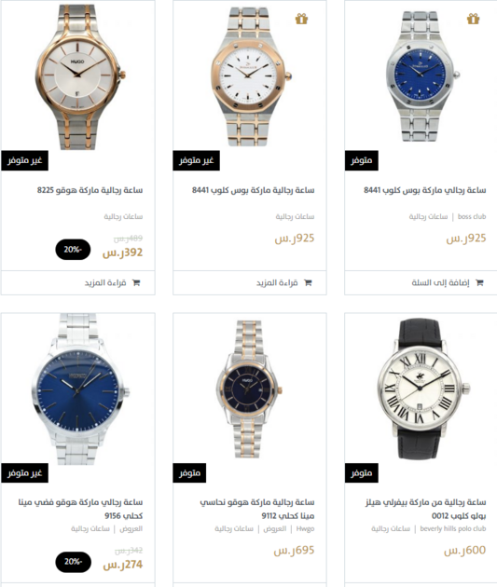Open beverly hills polo club brand link
This screenshot has height=587, width=497.
[x=453, y=528]
